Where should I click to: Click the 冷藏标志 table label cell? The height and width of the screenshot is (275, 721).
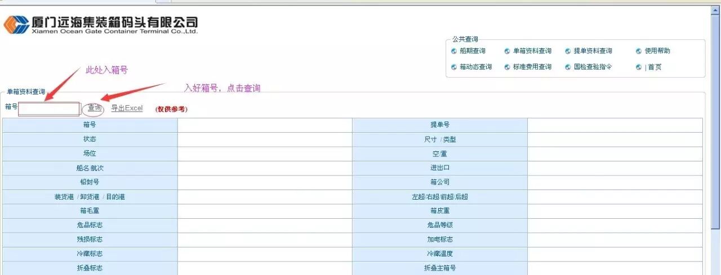[90, 254]
